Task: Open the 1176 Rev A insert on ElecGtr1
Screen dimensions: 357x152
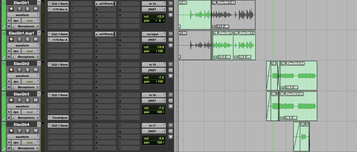Action: [58, 9]
